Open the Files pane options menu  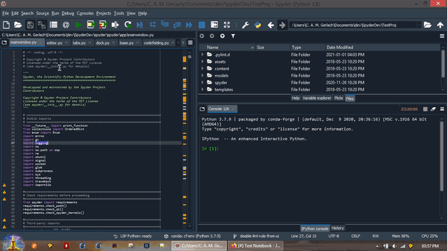click(x=442, y=36)
